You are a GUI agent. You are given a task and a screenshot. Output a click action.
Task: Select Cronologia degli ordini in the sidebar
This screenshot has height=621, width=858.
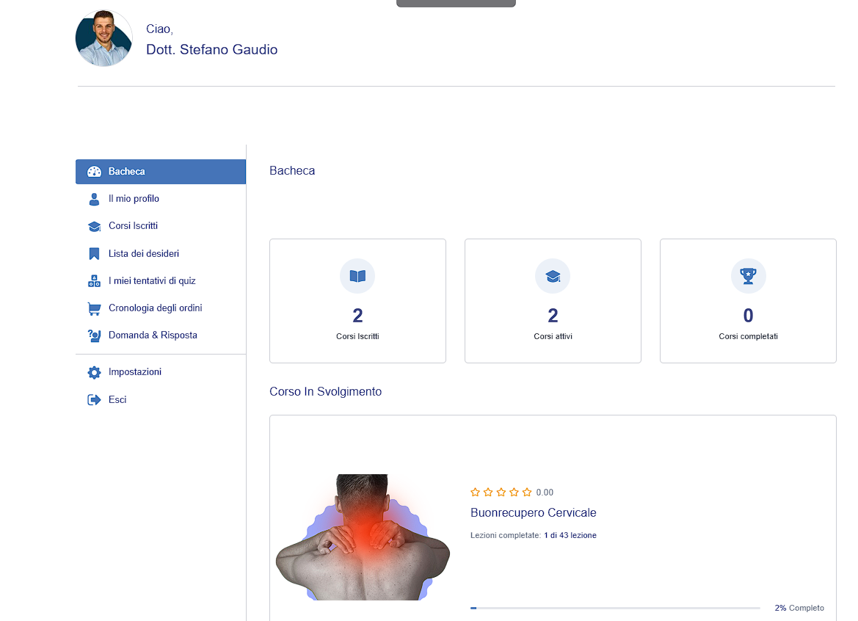[155, 308]
